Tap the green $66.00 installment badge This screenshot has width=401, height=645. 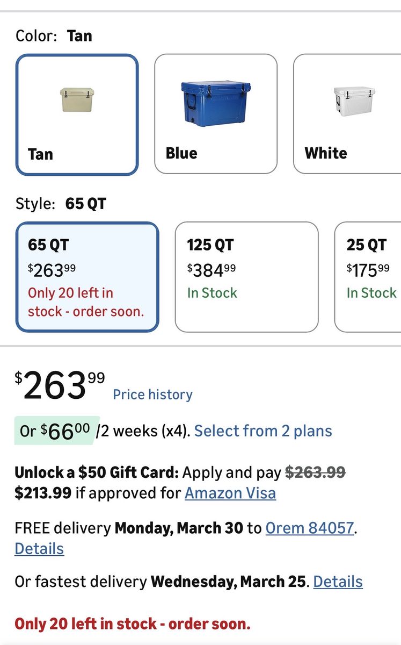[x=57, y=431]
